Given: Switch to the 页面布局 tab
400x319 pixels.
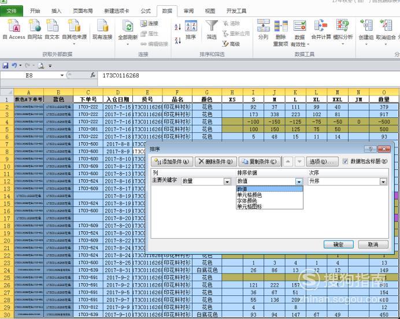Looking at the screenshot, I should (x=83, y=11).
